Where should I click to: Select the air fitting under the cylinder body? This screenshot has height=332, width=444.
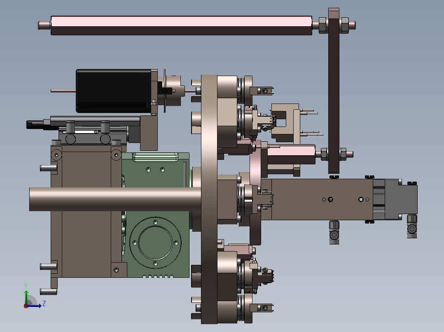click(334, 232)
